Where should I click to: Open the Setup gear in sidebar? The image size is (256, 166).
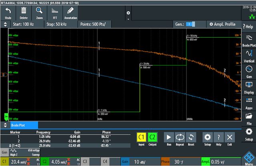(249, 135)
